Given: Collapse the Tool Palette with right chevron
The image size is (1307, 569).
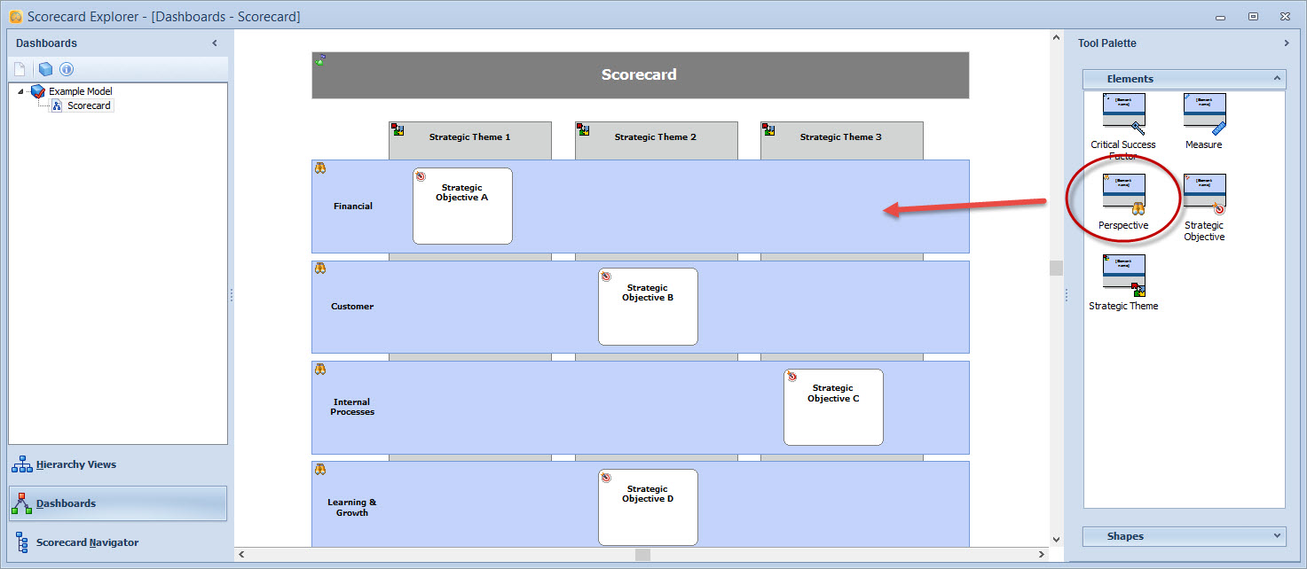Looking at the screenshot, I should [1287, 43].
